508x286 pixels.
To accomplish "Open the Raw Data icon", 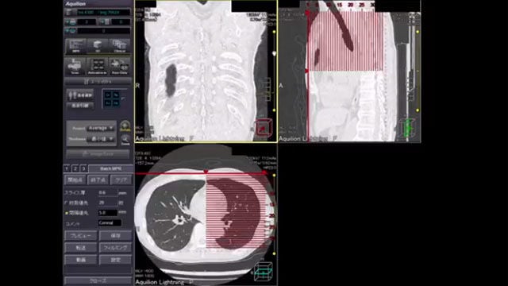I will (x=119, y=67).
